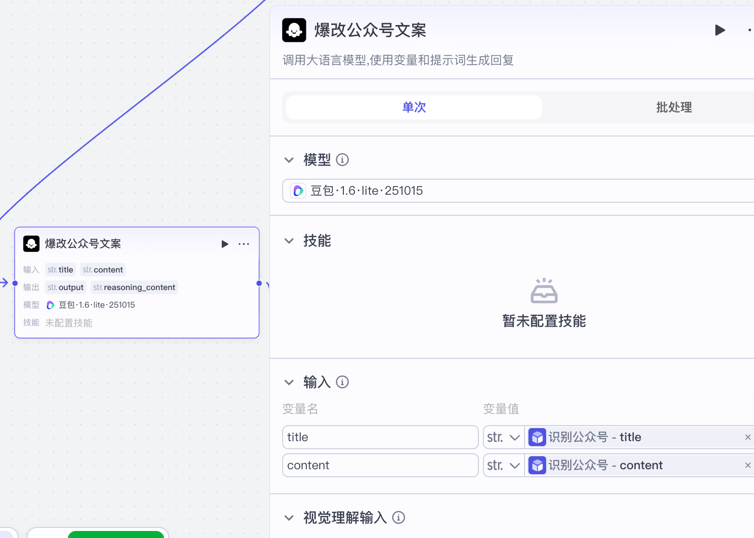Click play icon on canvas node card
This screenshot has width=754, height=538.
pos(225,244)
